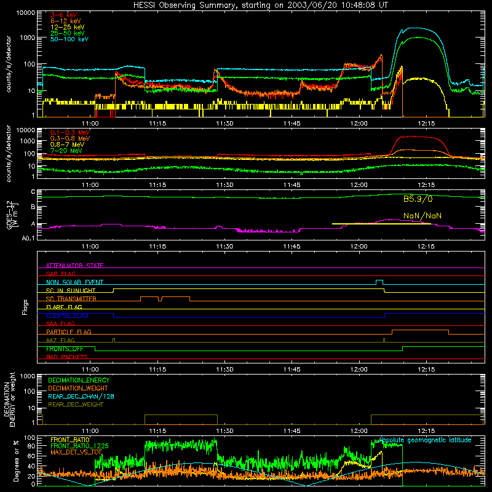This screenshot has height=492, width=492.
Task: Click the SC_TRANSMITTER flag label
Action: click(71, 298)
